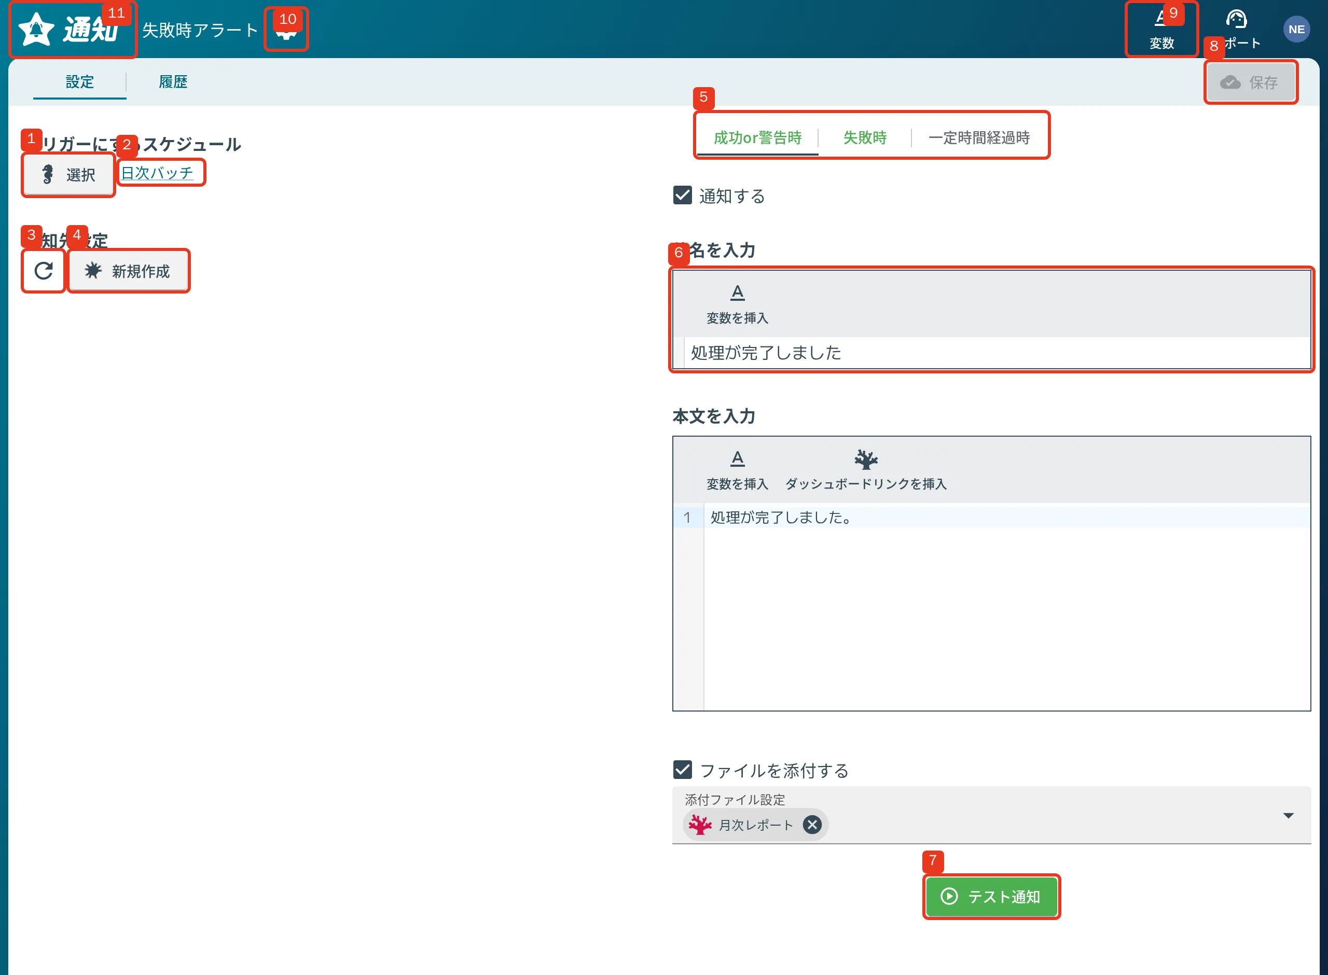Viewport: 1328px width, 975px height.
Task: Refresh the notification destination list
Action: click(x=43, y=271)
